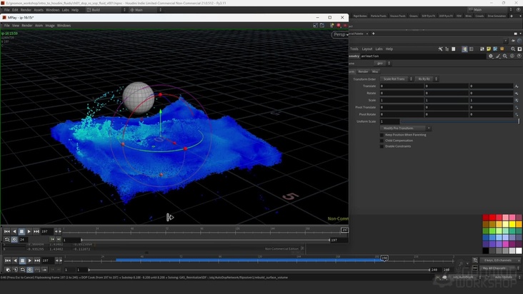Click the yellow sticky note icon
Screen dimensions: 523x294
(x=489, y=49)
